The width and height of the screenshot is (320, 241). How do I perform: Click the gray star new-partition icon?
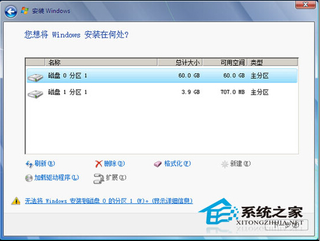[225, 164]
